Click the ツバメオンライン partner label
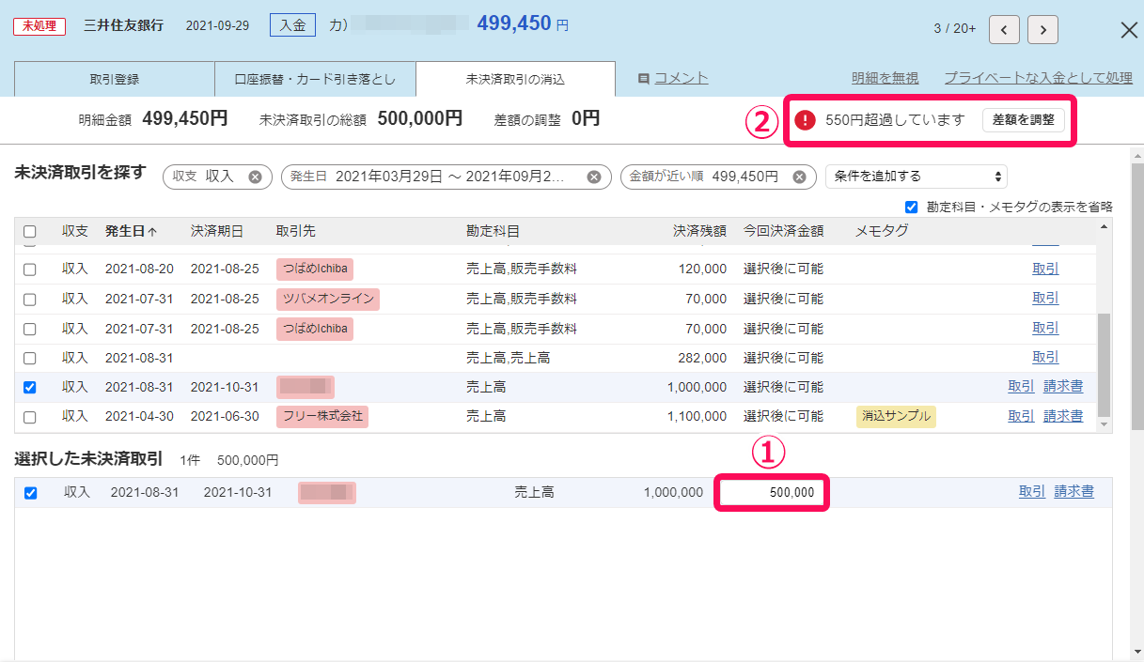Image resolution: width=1144 pixels, height=662 pixels. coord(328,299)
